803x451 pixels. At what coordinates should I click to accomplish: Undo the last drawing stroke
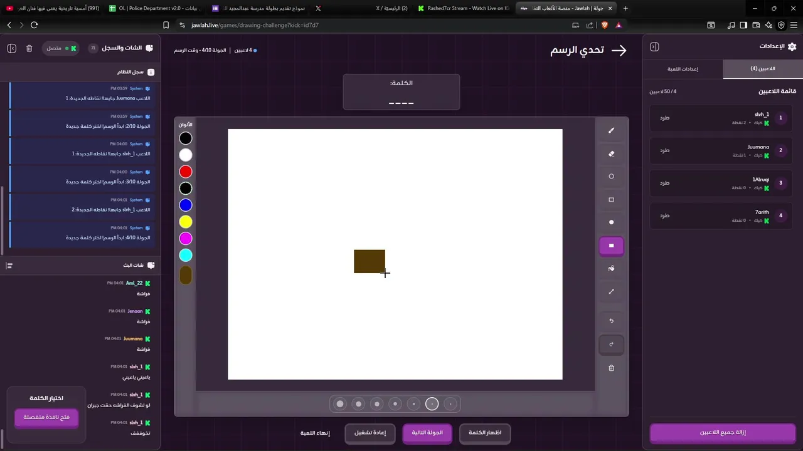coord(611,321)
